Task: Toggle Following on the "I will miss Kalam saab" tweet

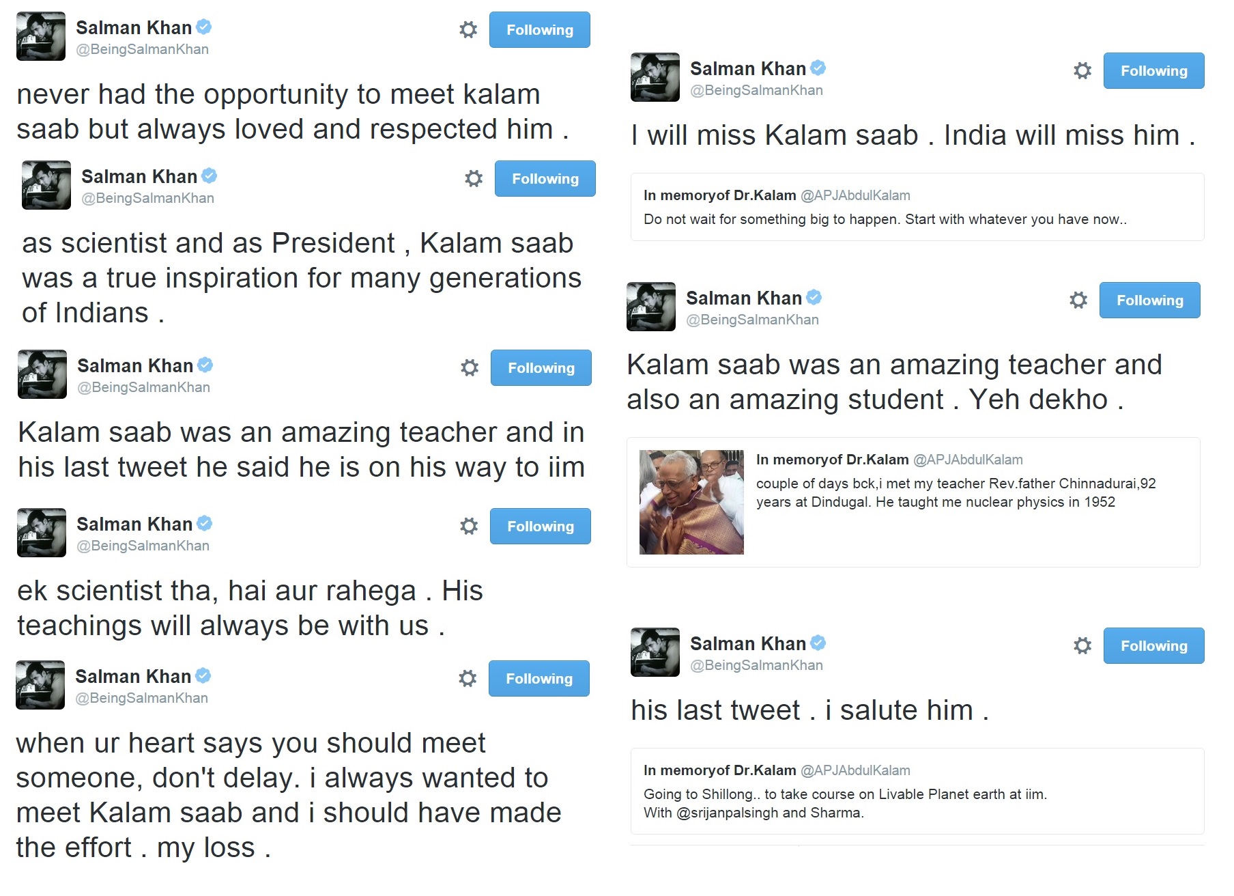Action: (1153, 70)
